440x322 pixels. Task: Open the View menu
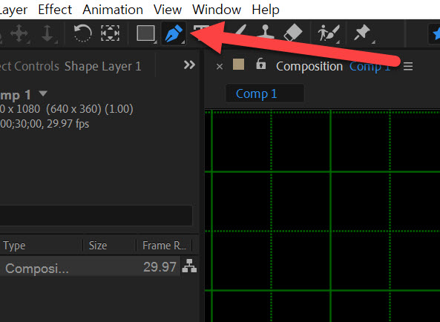pos(168,10)
